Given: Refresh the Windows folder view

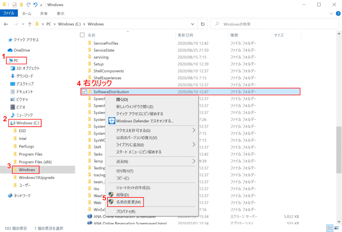Looking at the screenshot, I should tap(203, 24).
